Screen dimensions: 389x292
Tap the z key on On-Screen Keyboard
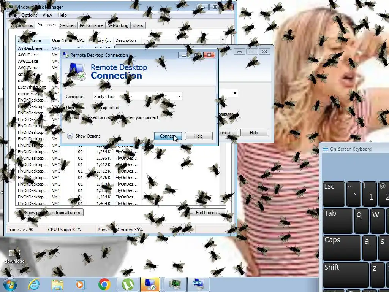[378, 275]
